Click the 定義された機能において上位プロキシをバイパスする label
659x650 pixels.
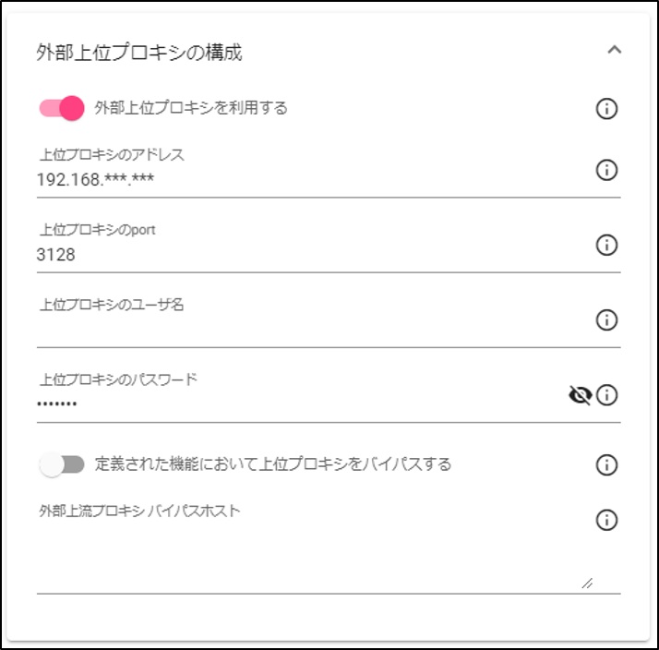(273, 464)
